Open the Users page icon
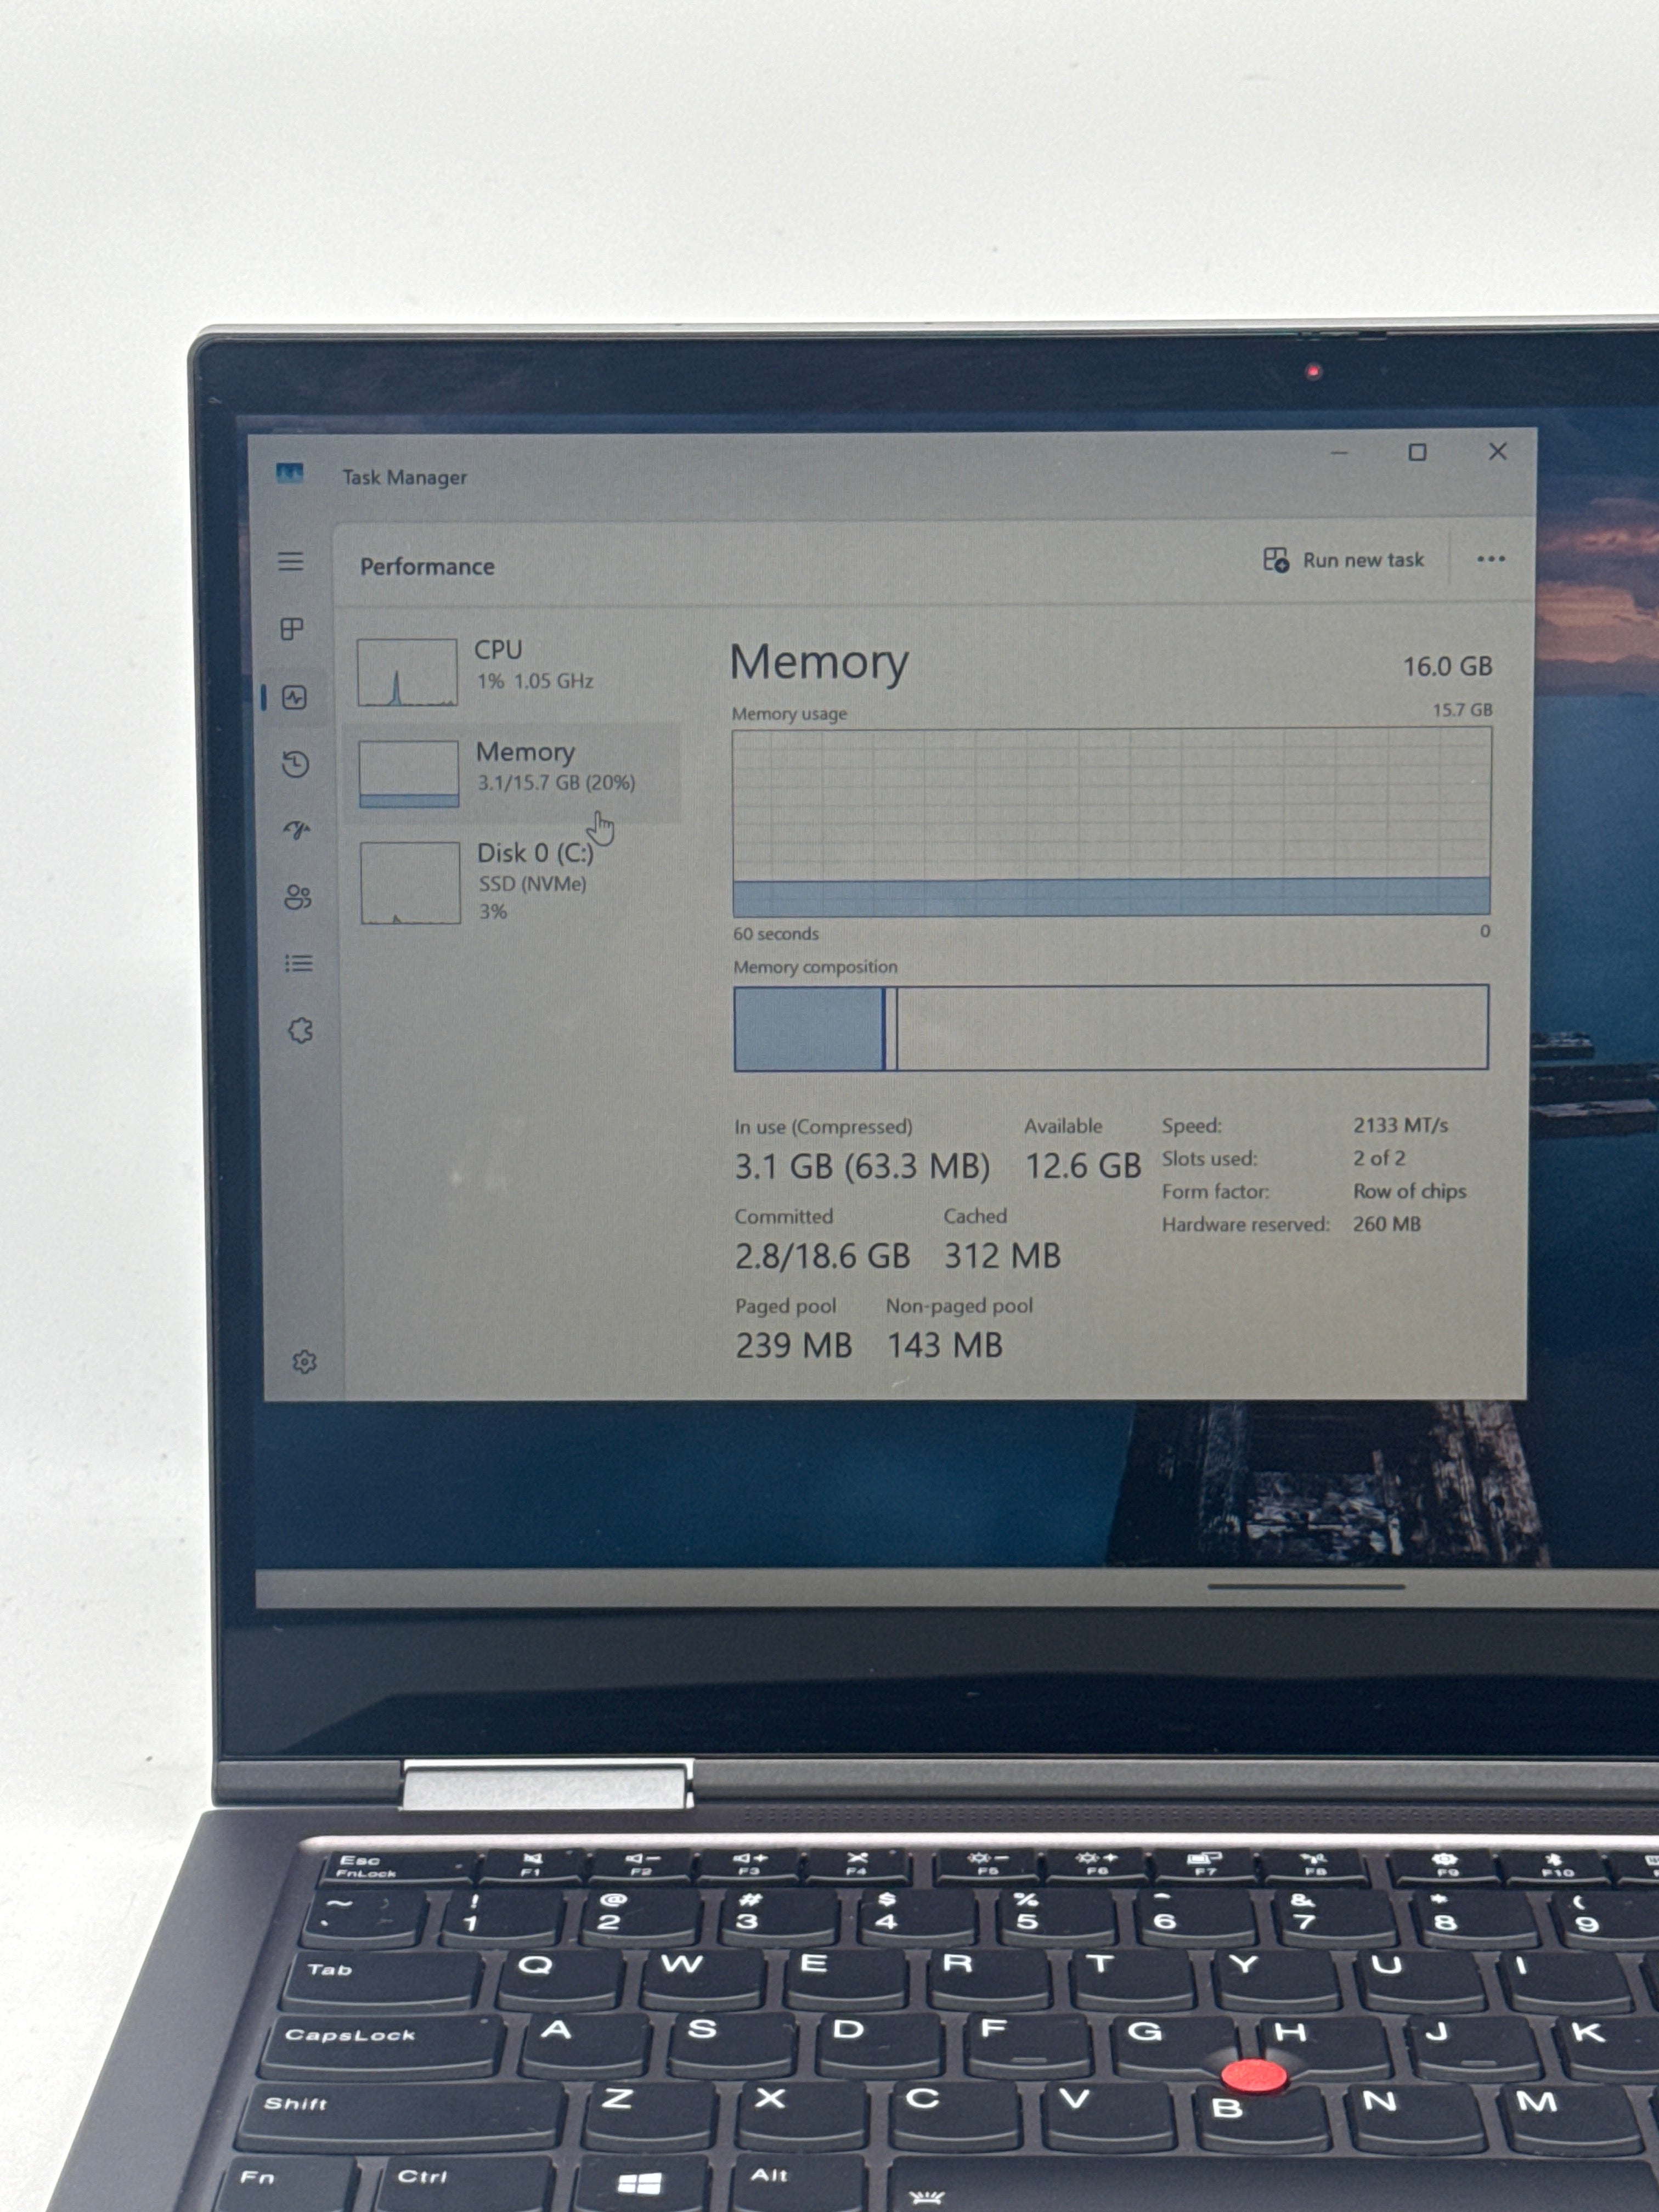 298,897
